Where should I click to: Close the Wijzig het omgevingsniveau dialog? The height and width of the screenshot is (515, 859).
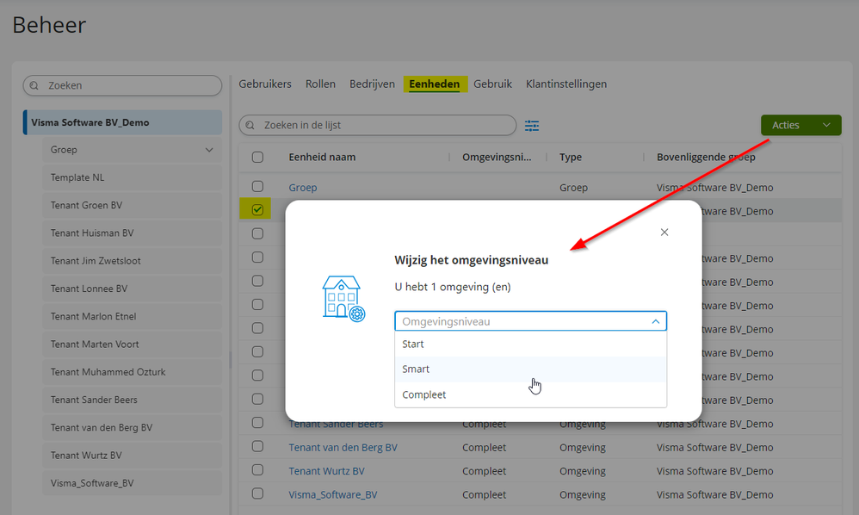point(664,233)
